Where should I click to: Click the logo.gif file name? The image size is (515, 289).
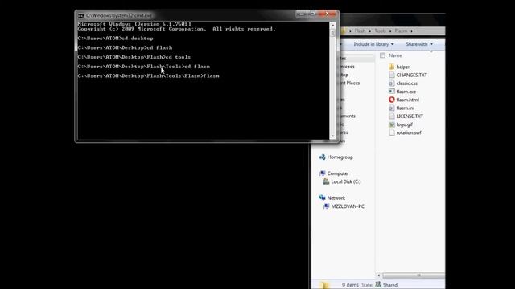click(x=404, y=124)
